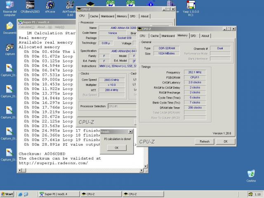Click Bank Cycle Time (Trc) value 7 clocks
Image resolution: width=264 pixels, height=198 pixels.
(x=195, y=102)
